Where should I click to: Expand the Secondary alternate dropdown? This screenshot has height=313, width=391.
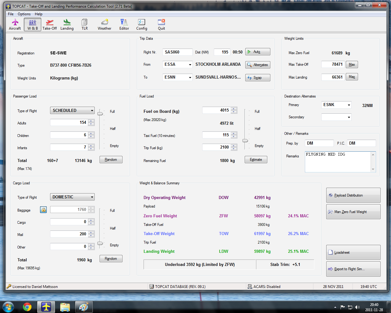(349, 117)
